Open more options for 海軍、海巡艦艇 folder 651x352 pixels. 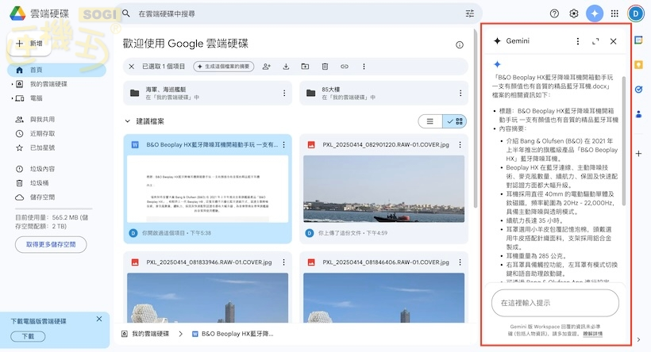click(284, 93)
